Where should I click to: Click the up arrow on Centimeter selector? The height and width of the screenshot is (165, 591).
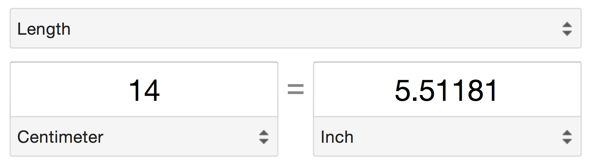tap(264, 133)
